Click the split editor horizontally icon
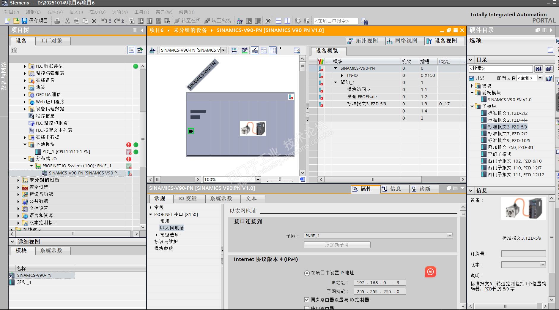The image size is (559, 310). coord(278,21)
